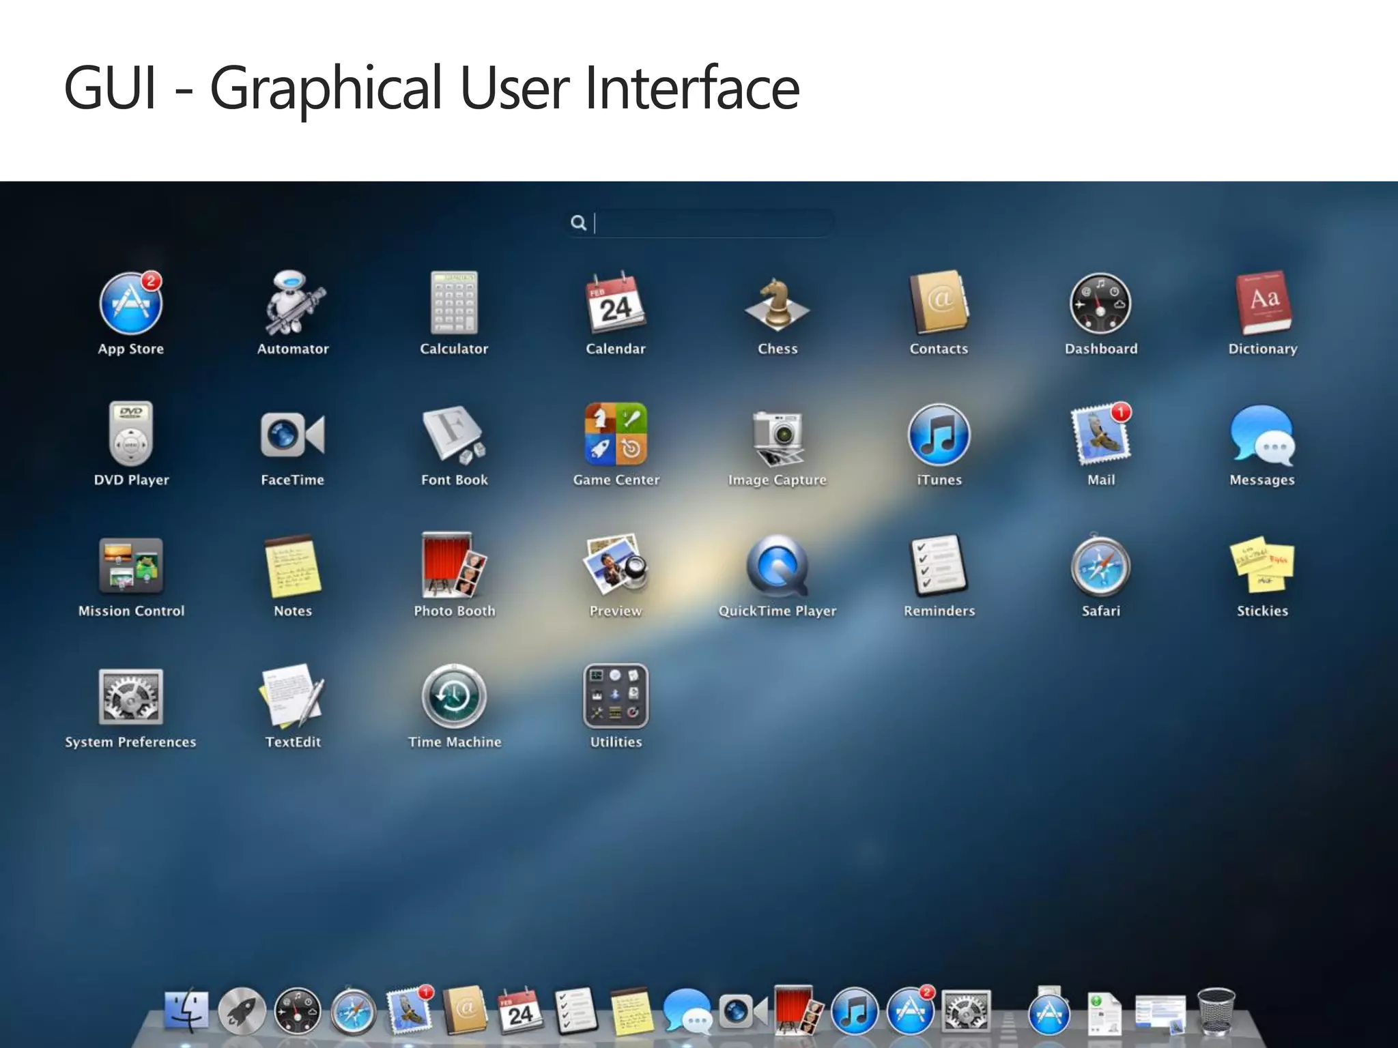The width and height of the screenshot is (1398, 1048).
Task: Open App Store with badge in the Dock
Action: coord(911,1011)
